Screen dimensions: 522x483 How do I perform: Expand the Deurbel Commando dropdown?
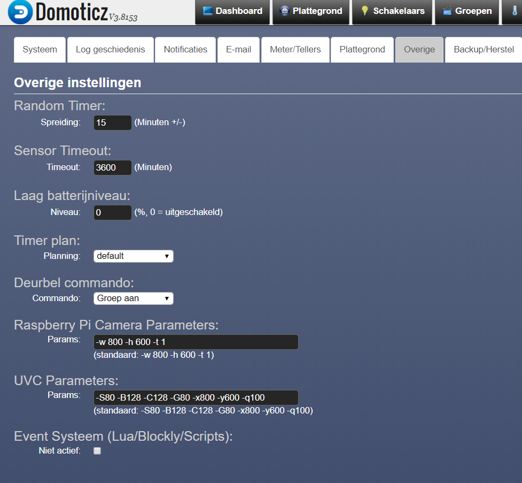[134, 298]
